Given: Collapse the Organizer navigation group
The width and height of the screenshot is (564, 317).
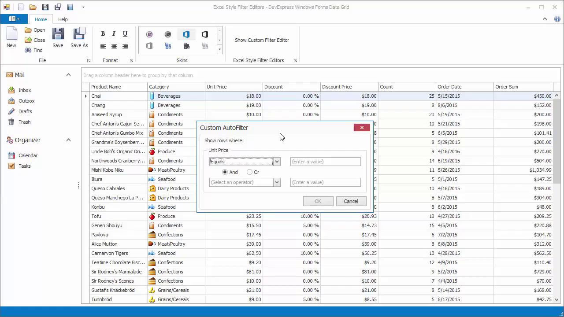Looking at the screenshot, I should (68, 140).
